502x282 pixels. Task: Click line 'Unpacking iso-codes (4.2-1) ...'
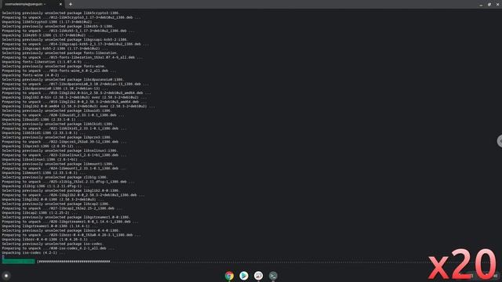34,252
